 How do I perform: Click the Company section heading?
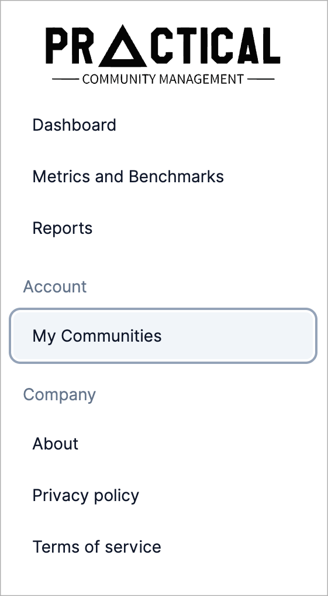[x=60, y=395]
